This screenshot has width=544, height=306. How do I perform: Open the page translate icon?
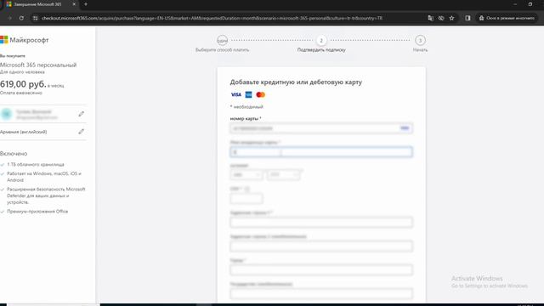(x=431, y=18)
